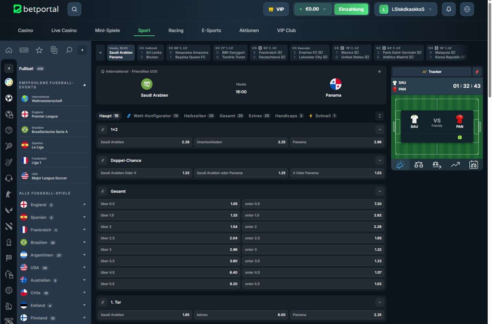Click the VIP crown button

click(276, 9)
